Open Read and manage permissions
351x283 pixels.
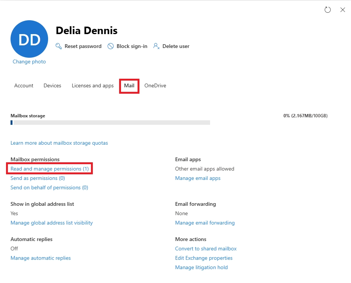pyautogui.click(x=50, y=169)
